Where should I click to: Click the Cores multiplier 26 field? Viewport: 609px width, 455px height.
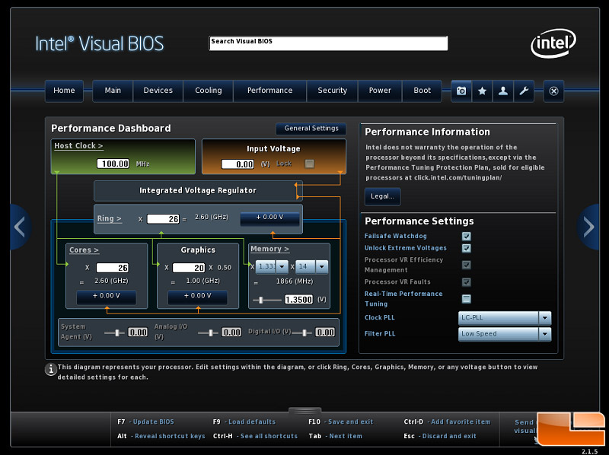click(112, 268)
